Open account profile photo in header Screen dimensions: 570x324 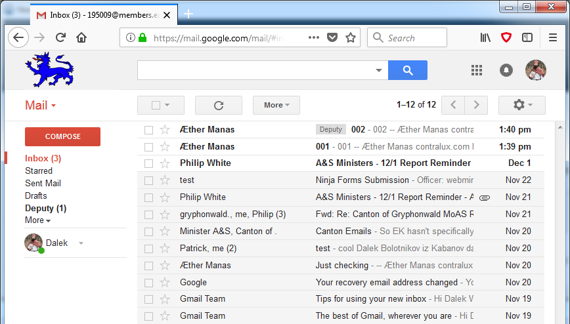[535, 70]
